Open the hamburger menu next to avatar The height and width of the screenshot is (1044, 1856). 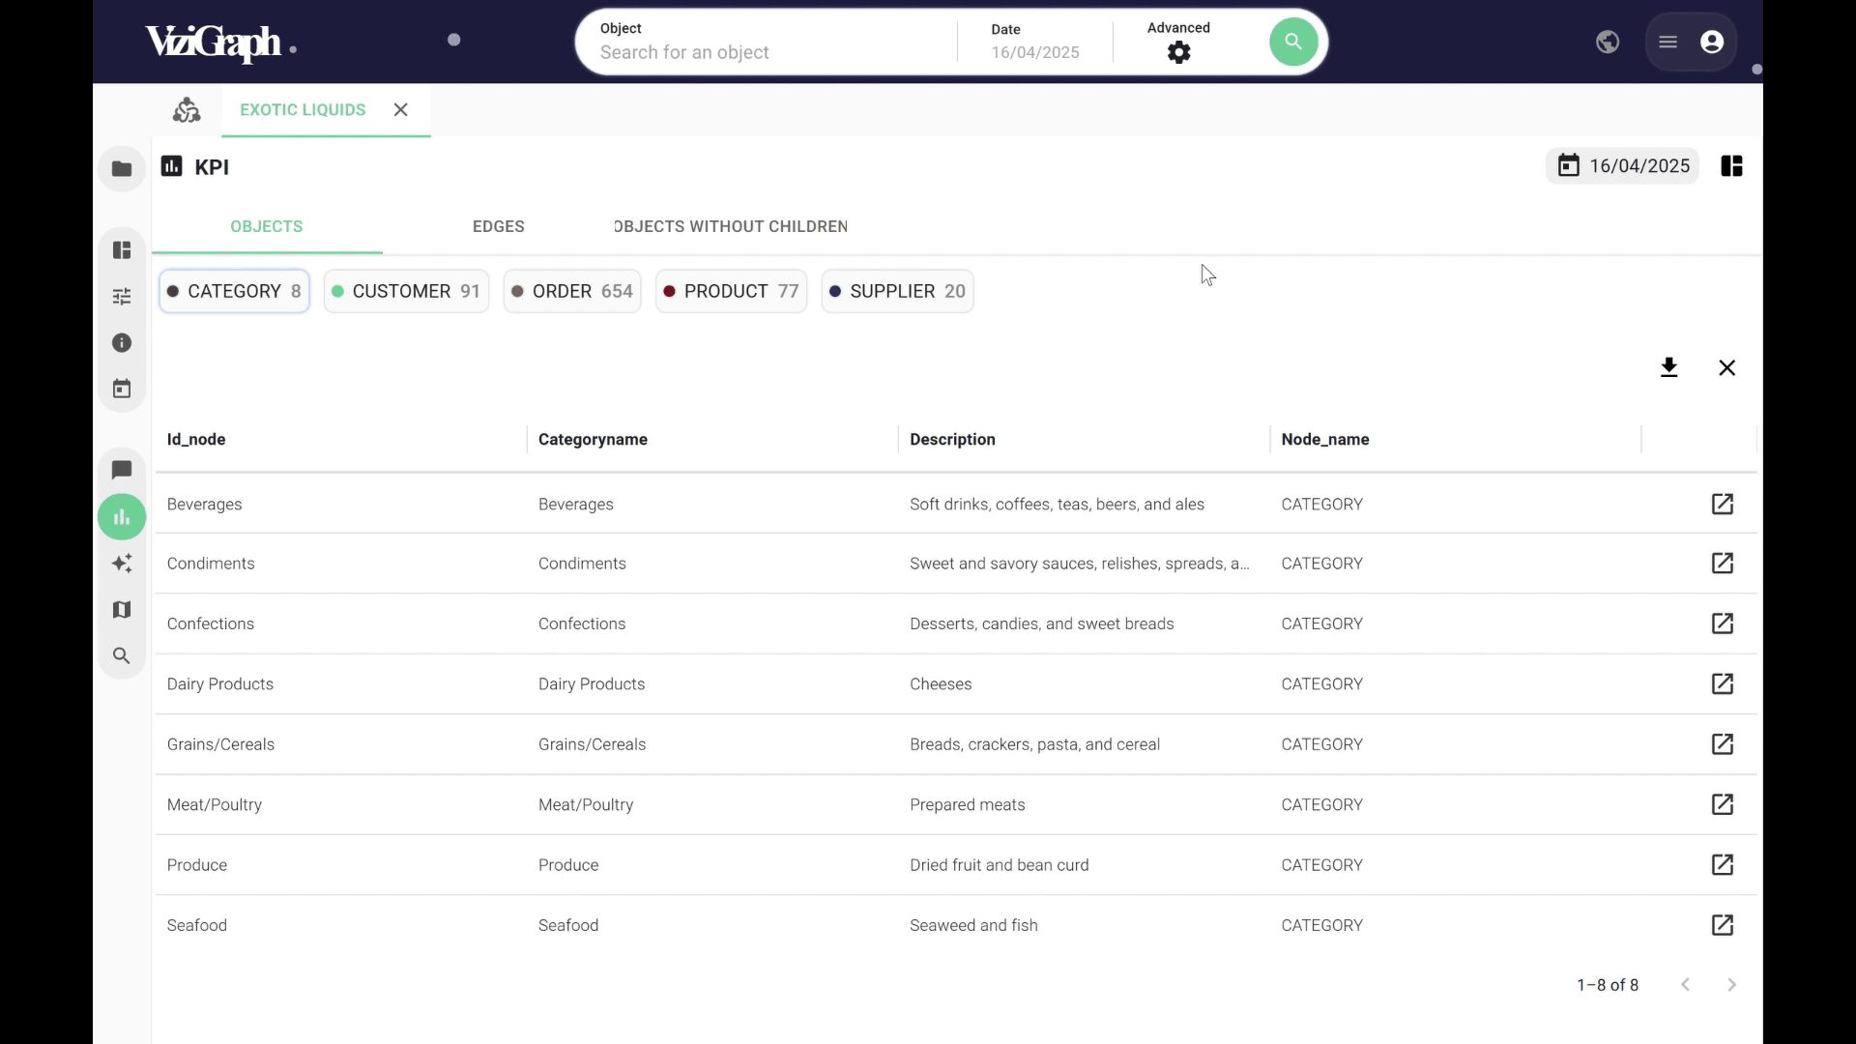coord(1667,42)
